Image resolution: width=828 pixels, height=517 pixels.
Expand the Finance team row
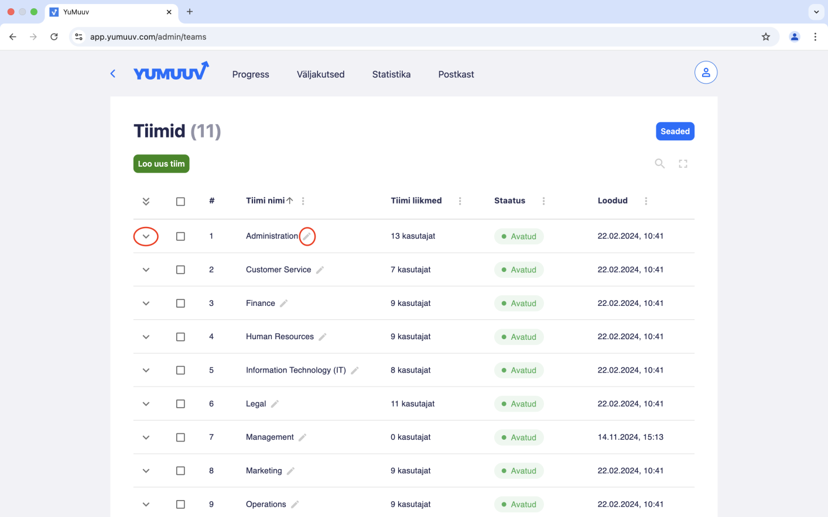pos(146,304)
